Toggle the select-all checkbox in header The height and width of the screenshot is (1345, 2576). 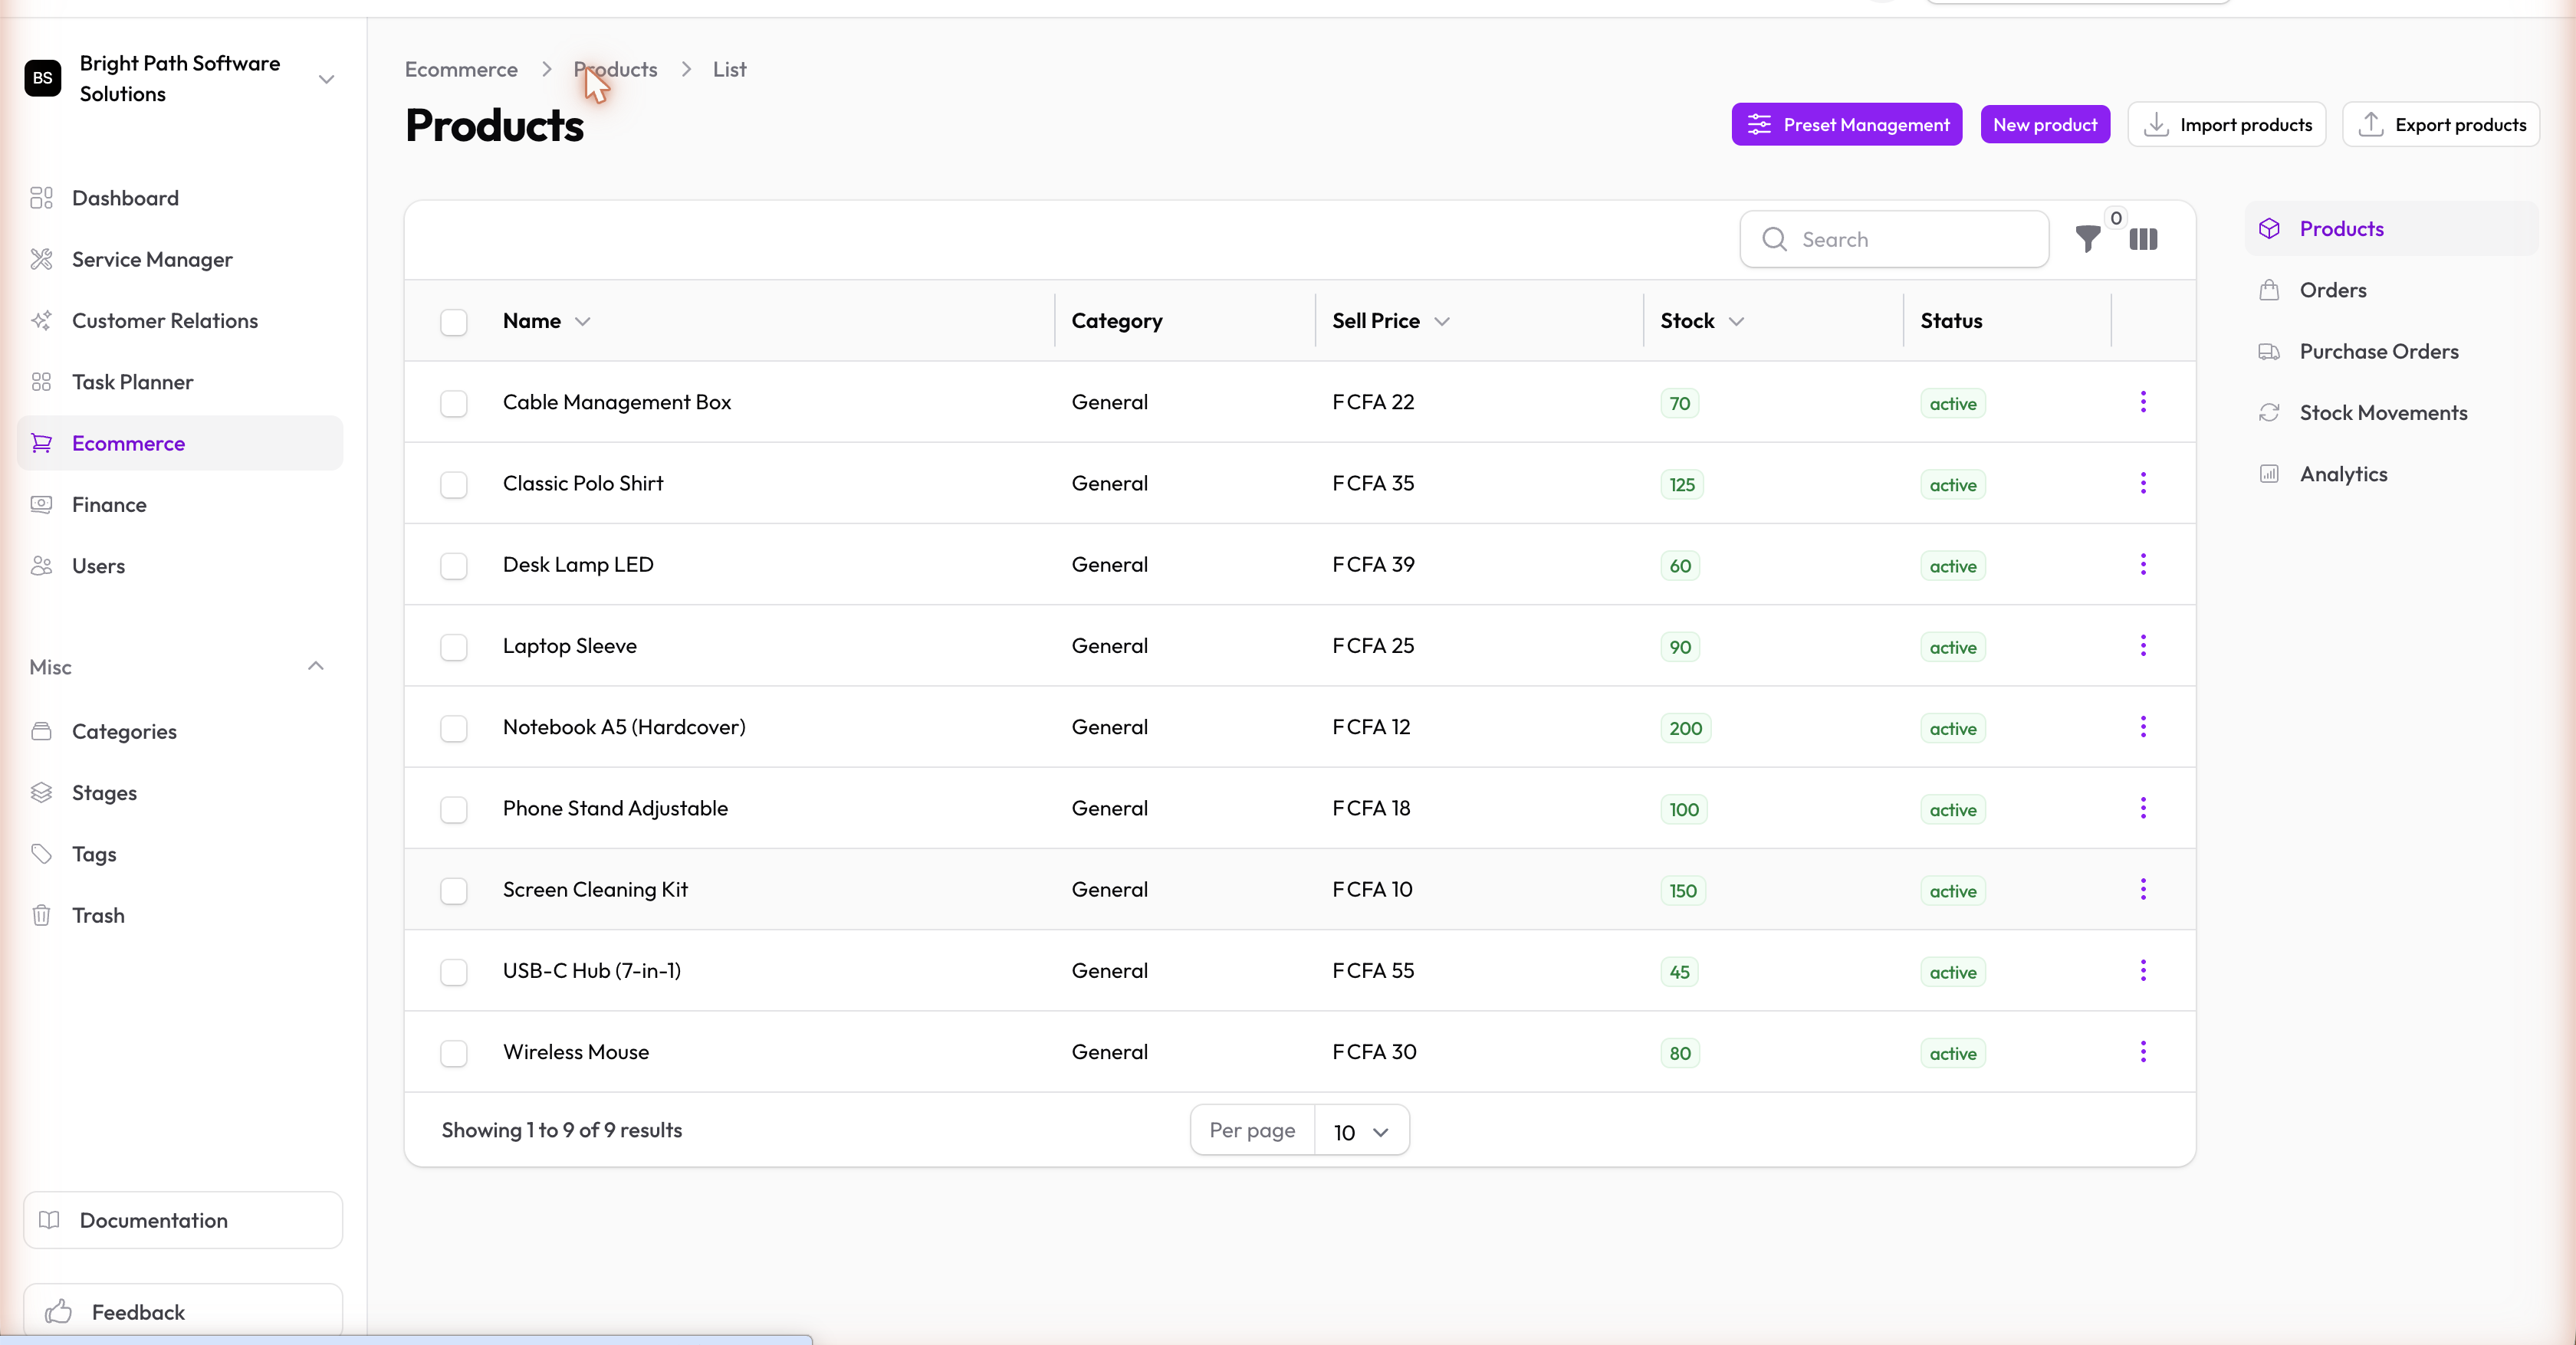coord(454,322)
